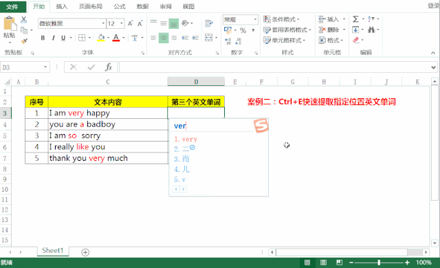Click the insert function fx button
Screen dimensions: 440x268
click(x=109, y=67)
